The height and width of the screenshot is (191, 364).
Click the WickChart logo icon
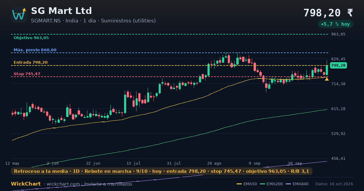19,15
